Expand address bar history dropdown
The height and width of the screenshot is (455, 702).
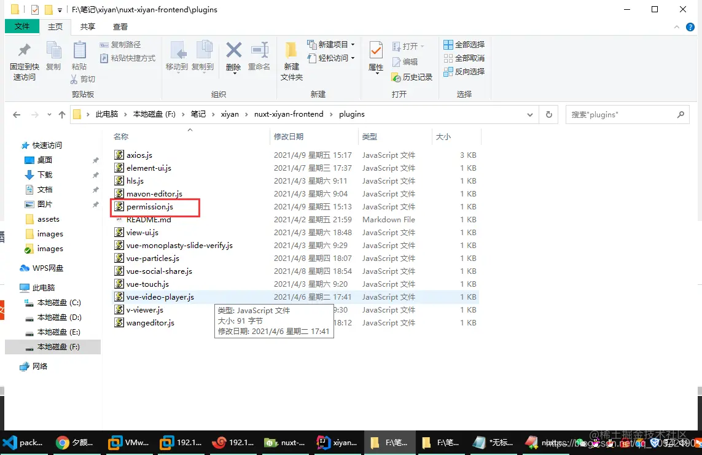pyautogui.click(x=530, y=115)
